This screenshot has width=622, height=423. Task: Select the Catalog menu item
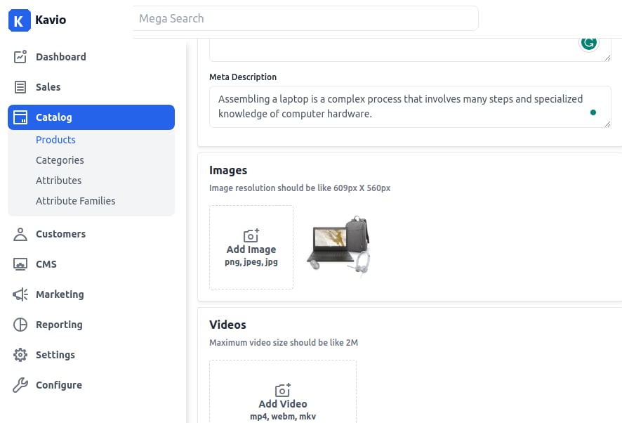(x=91, y=117)
